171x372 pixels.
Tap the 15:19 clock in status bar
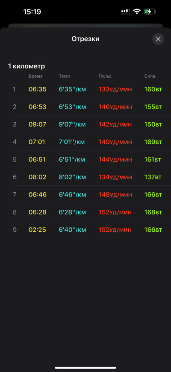32,12
